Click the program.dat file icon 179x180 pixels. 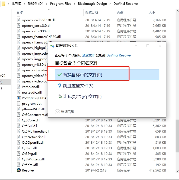coord(19,103)
